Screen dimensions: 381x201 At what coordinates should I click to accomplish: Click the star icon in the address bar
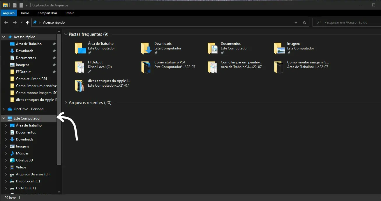35,22
